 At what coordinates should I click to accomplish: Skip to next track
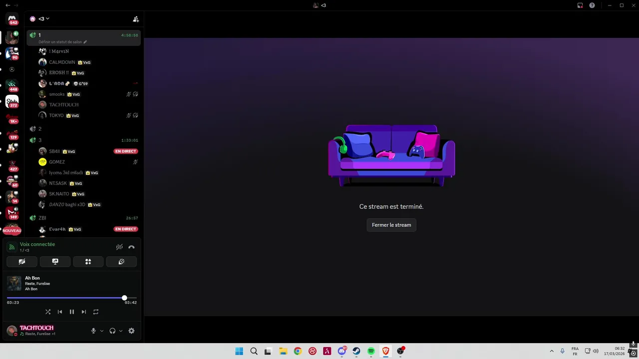pyautogui.click(x=84, y=312)
